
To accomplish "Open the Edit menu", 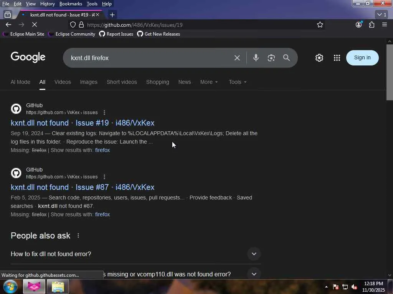I will (17, 4).
